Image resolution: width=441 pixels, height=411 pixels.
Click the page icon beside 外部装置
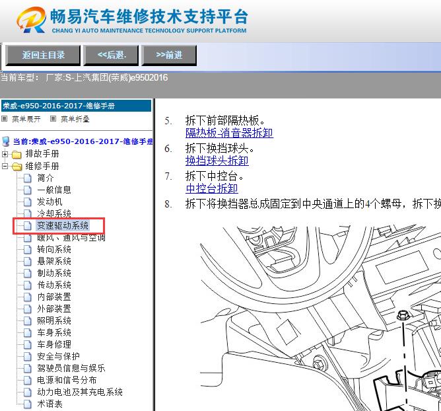point(27,309)
